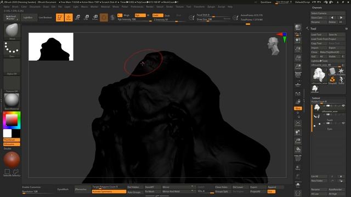
Task: Open the Alpha Off slot
Action: (x=12, y=66)
